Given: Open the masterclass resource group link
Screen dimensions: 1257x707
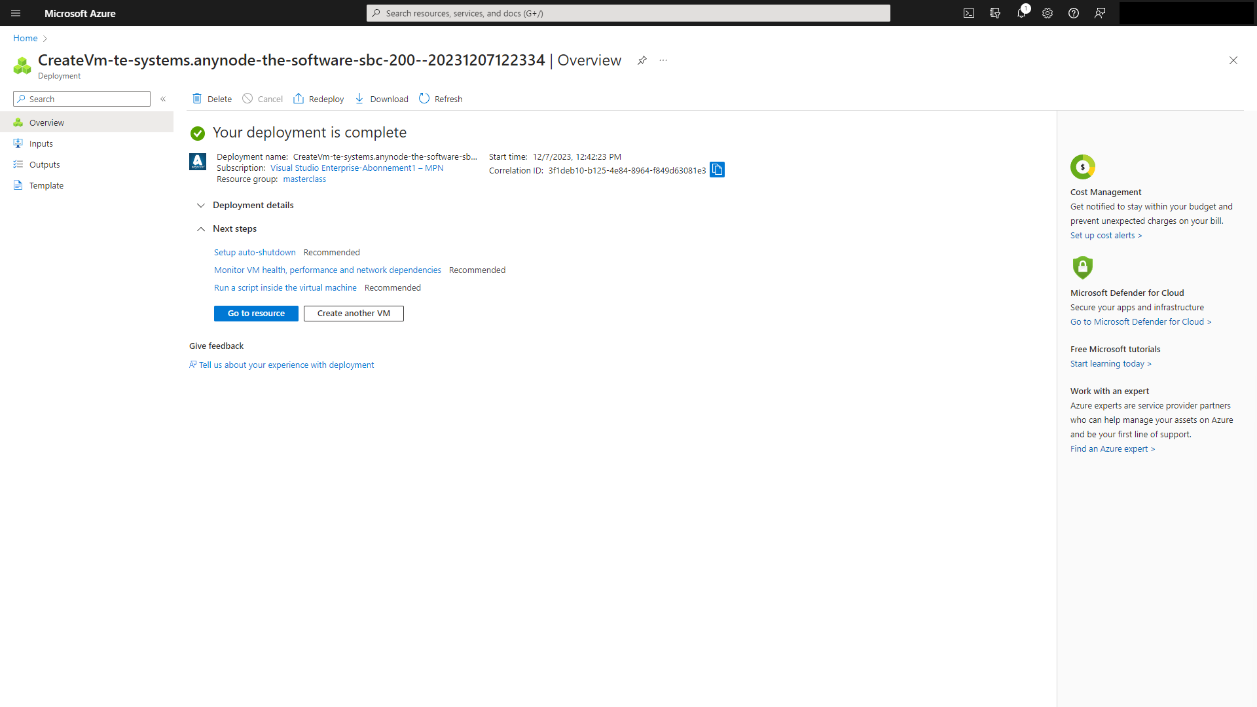Looking at the screenshot, I should (x=304, y=179).
